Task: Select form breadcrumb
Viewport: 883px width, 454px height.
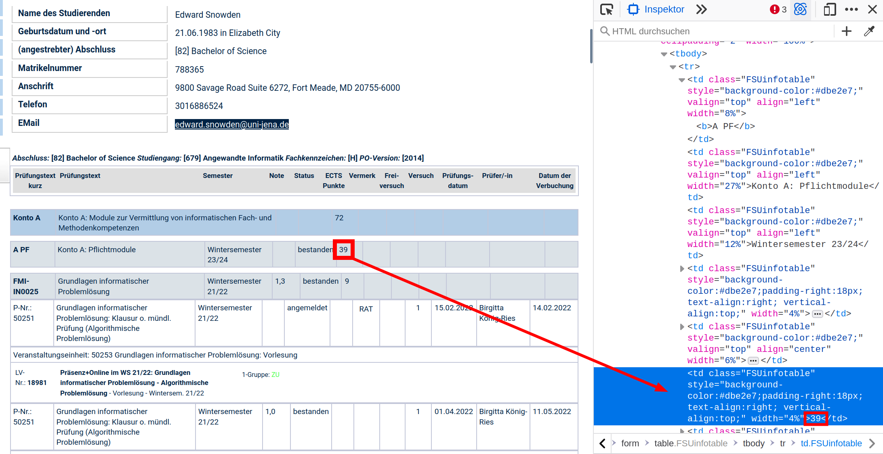Action: (630, 444)
